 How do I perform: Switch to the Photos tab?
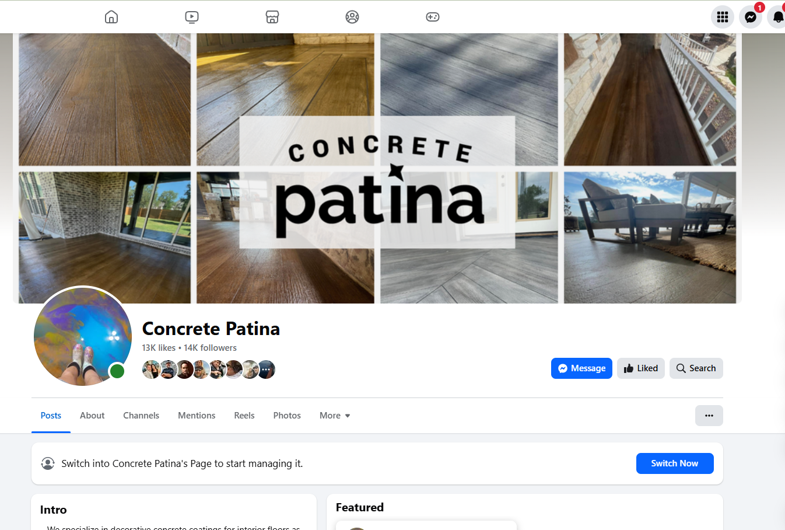pos(287,416)
